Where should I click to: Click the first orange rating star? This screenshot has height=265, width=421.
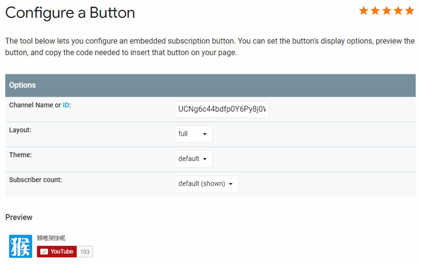(x=364, y=11)
